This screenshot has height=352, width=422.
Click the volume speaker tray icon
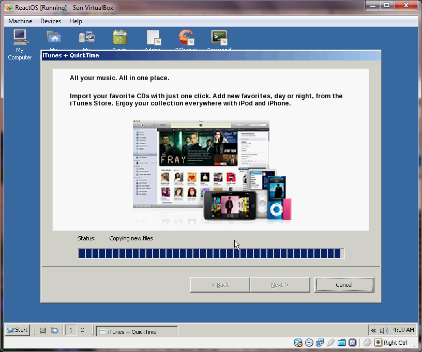384,330
